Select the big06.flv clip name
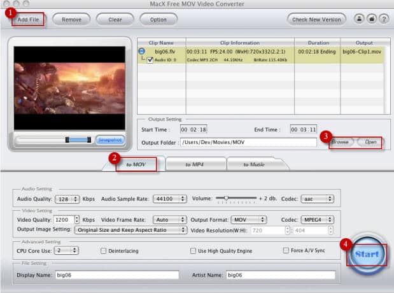The image size is (394, 293). coord(165,52)
